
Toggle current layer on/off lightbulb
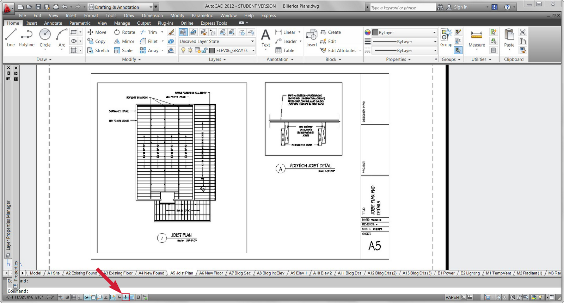point(183,50)
